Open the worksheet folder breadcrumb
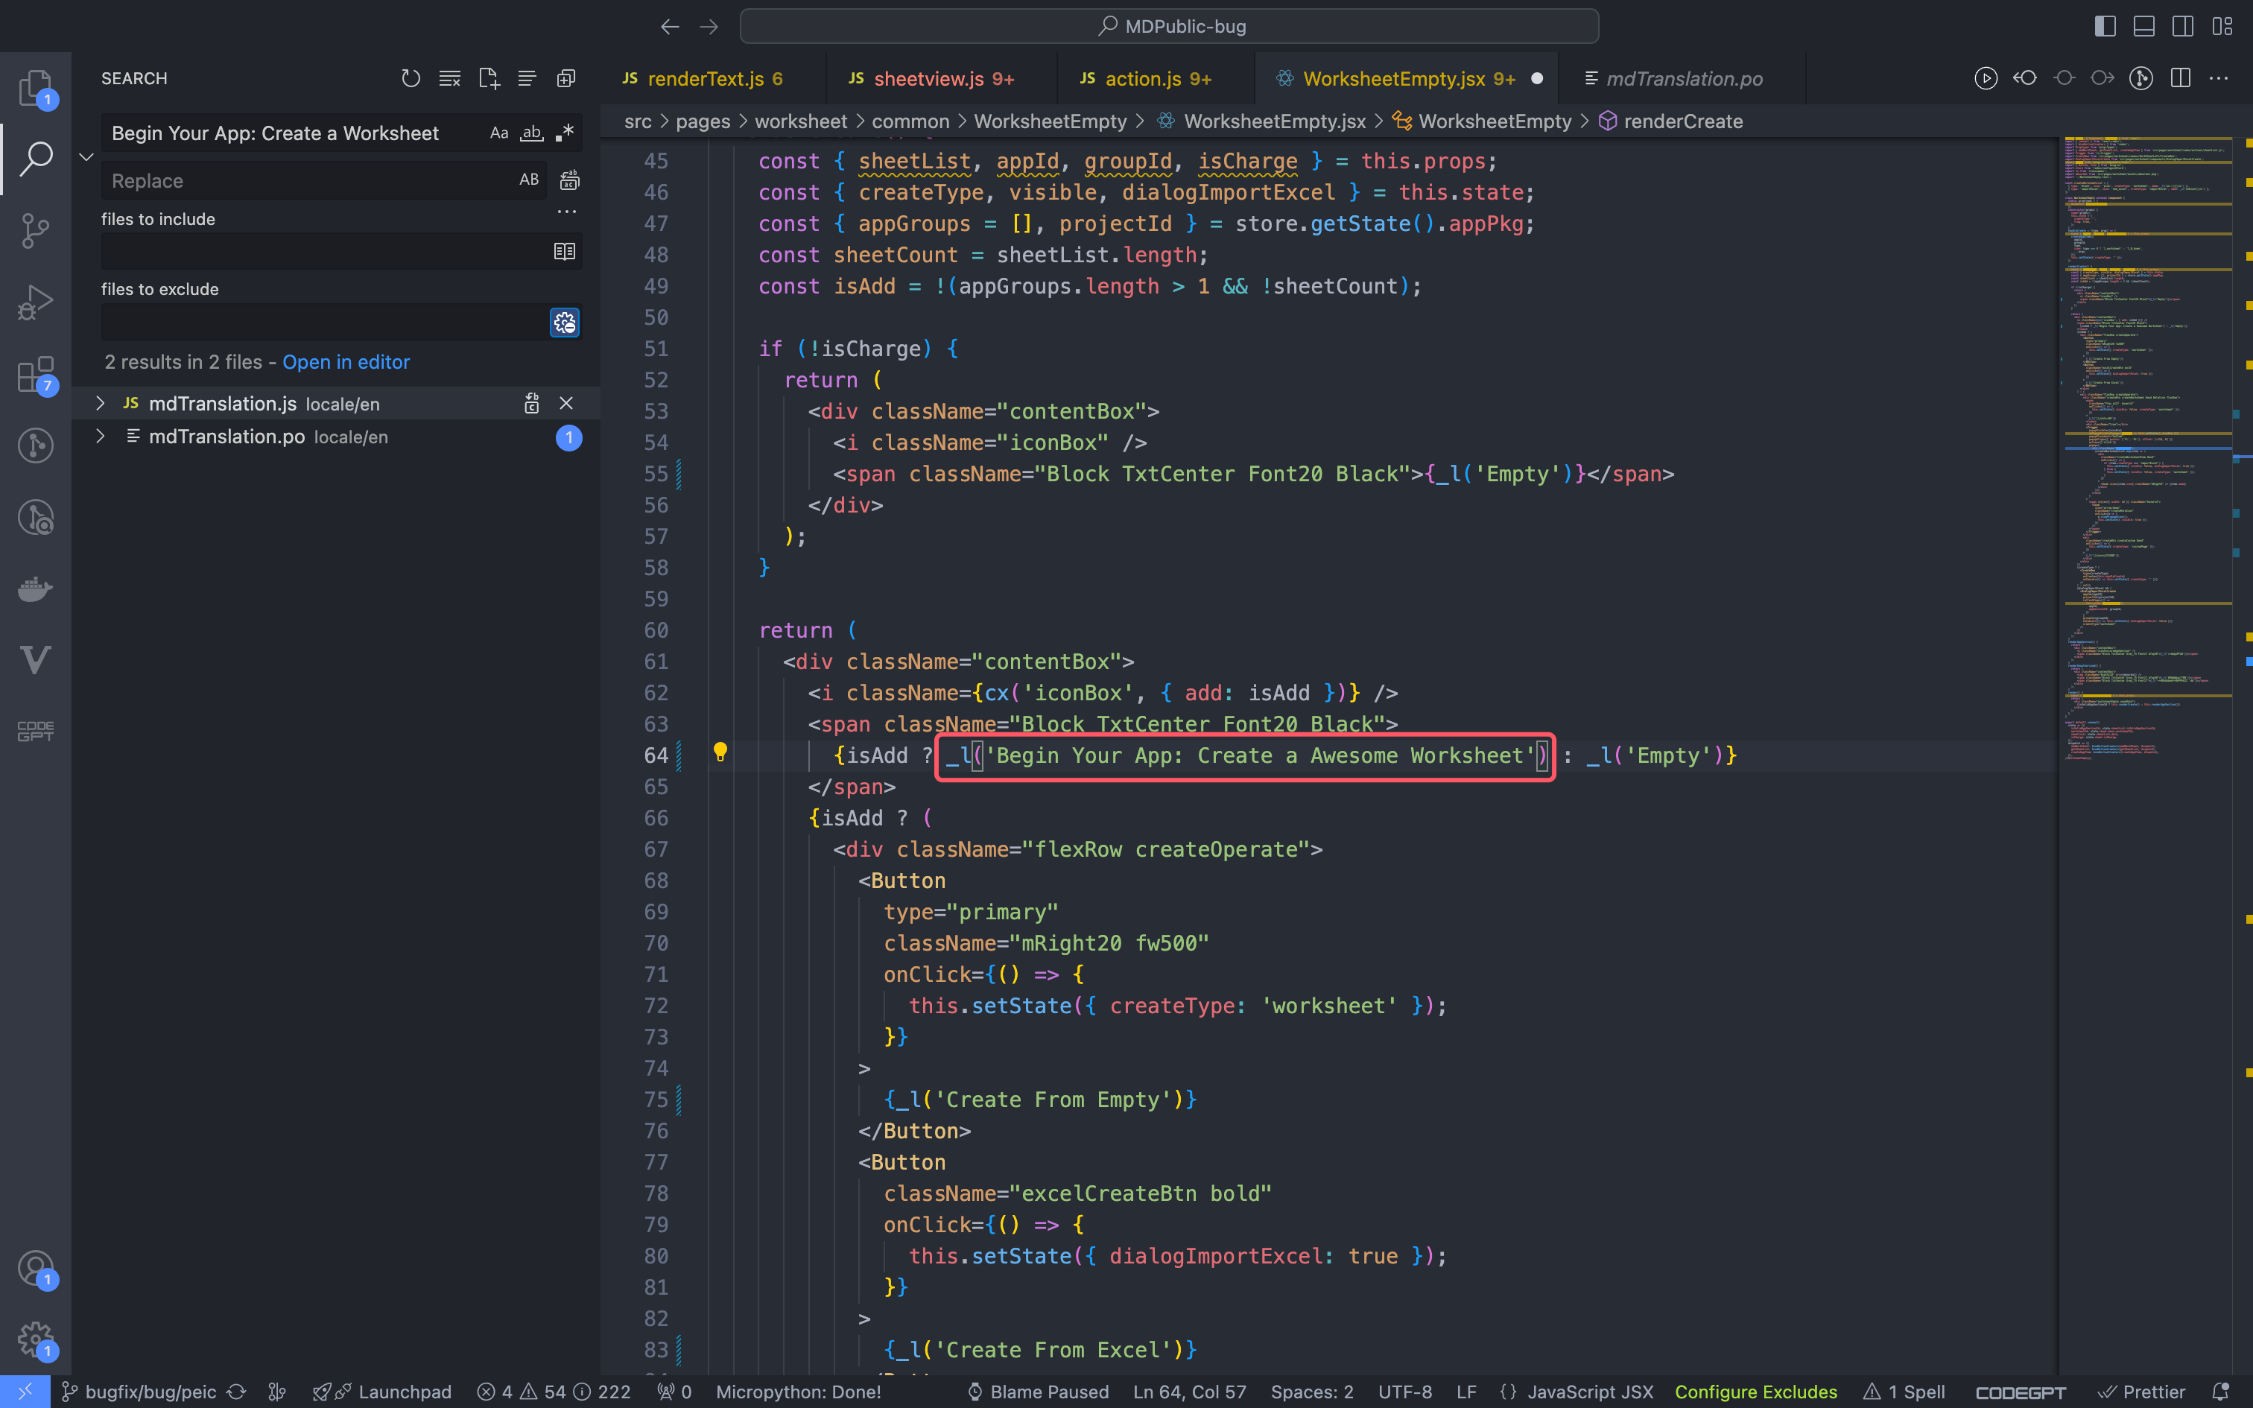 click(x=801, y=121)
